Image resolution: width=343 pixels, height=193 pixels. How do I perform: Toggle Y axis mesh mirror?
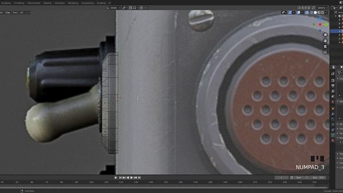(x=306, y=8)
